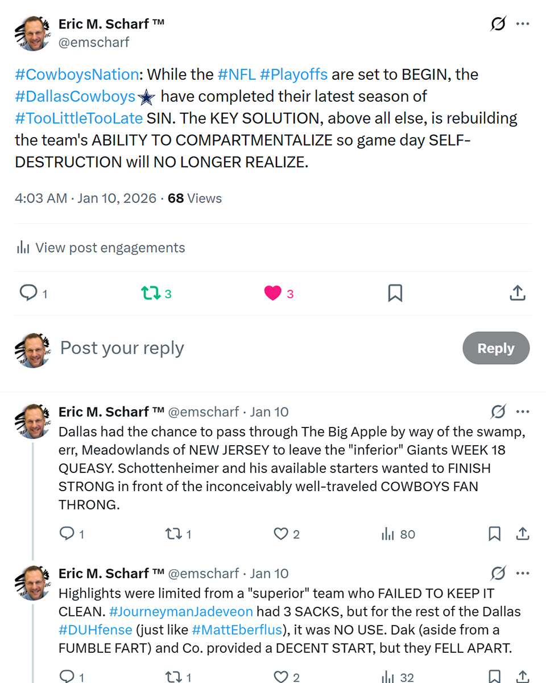Open the #DallasCowboys hashtag link

(x=75, y=96)
